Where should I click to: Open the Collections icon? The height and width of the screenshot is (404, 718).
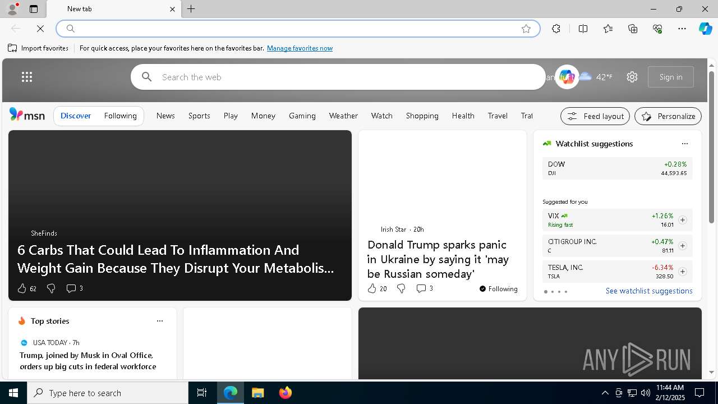coord(633,29)
